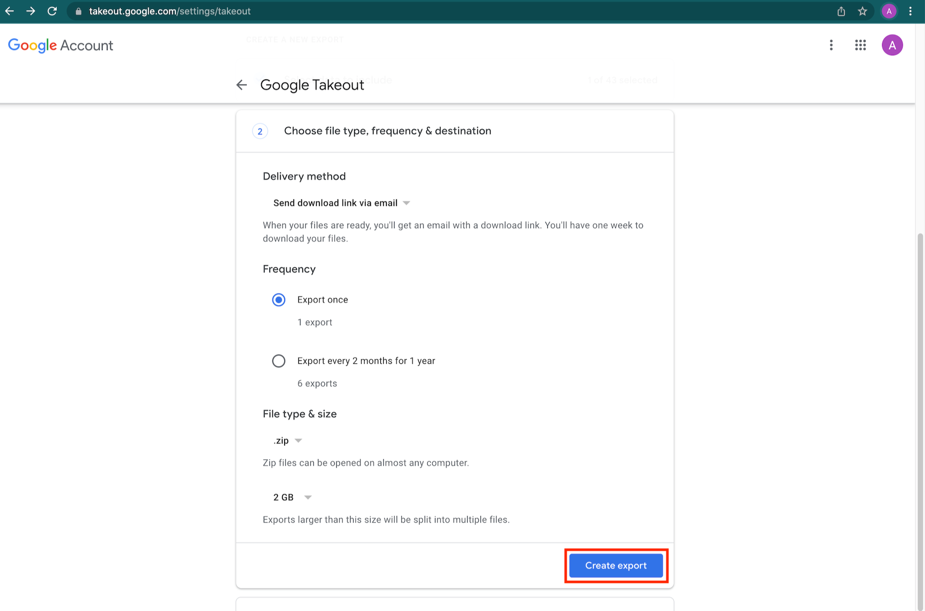Click the Chrome profile avatar in toolbar
The height and width of the screenshot is (611, 925).
point(889,11)
